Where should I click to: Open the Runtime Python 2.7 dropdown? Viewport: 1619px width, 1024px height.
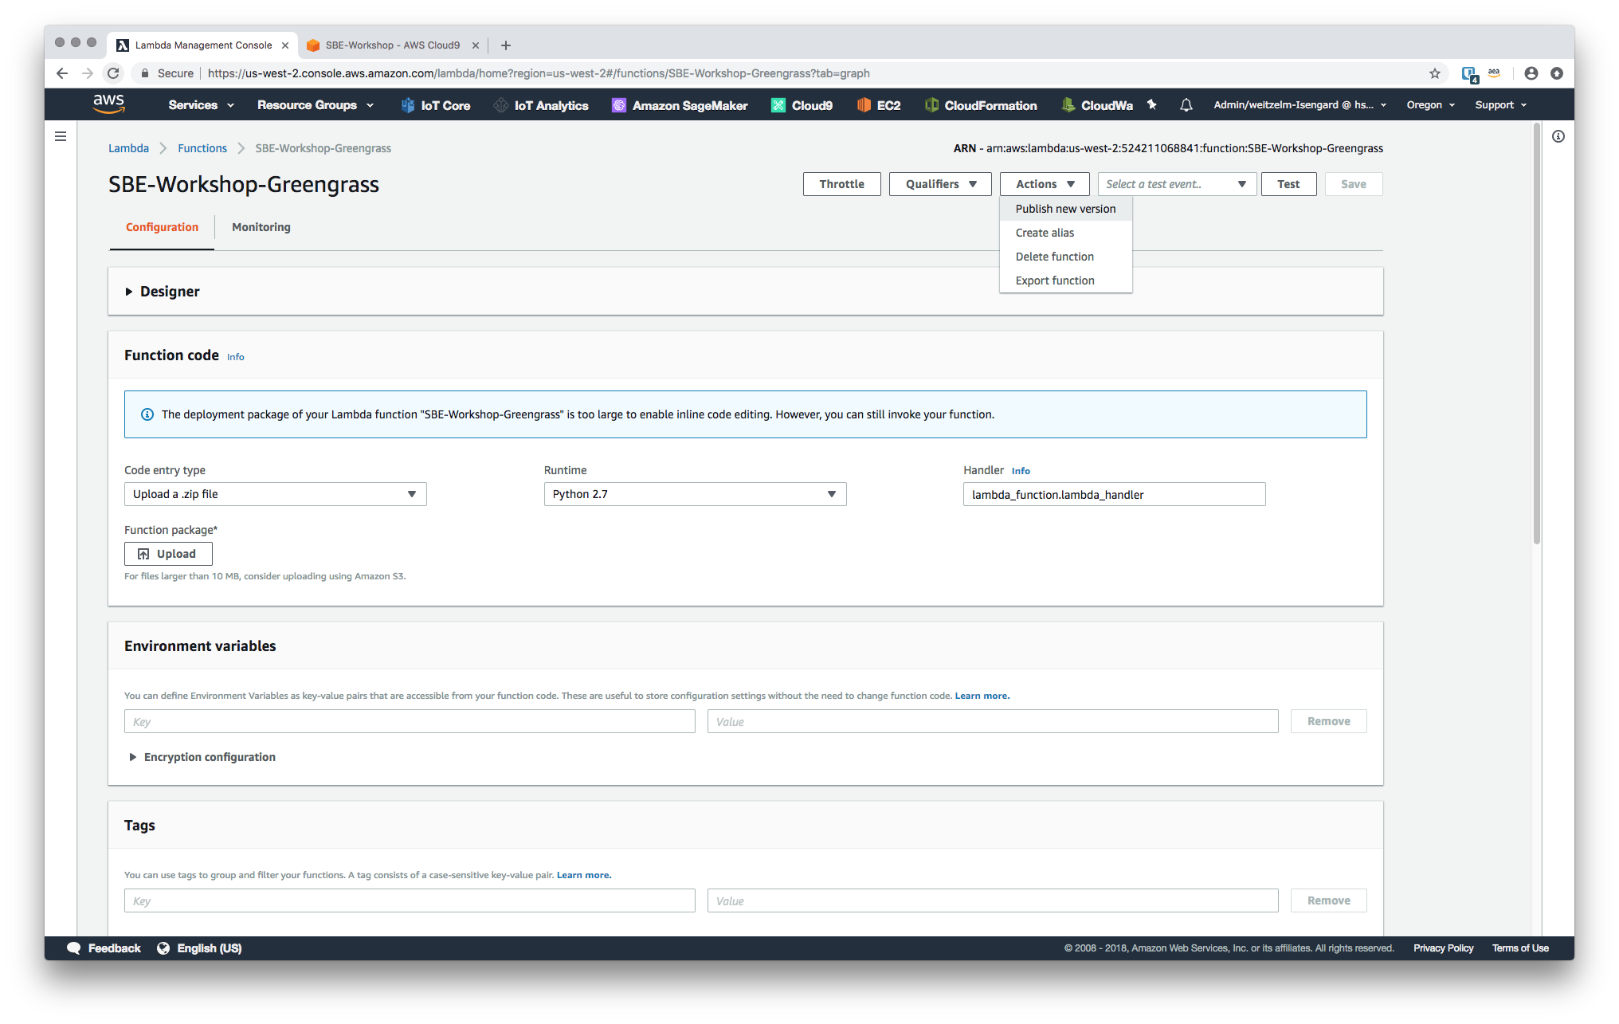point(695,494)
